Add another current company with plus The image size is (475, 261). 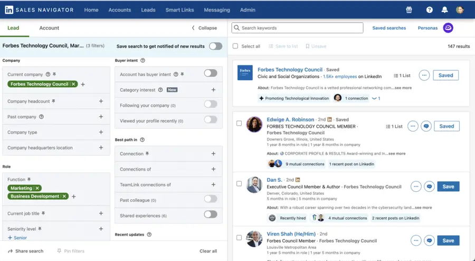pos(83,85)
